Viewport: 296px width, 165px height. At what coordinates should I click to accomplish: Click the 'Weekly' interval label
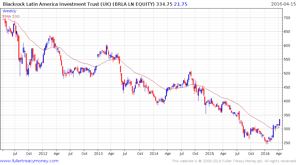click(x=9, y=11)
